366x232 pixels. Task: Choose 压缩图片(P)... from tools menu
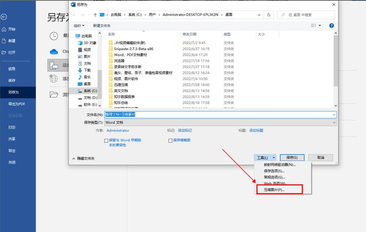(x=274, y=190)
